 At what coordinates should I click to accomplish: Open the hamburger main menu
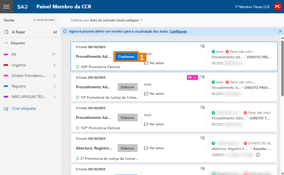tap(6, 7)
